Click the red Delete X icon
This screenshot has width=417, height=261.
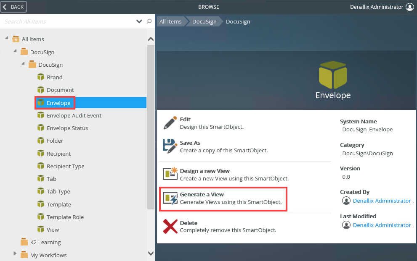pos(170,226)
